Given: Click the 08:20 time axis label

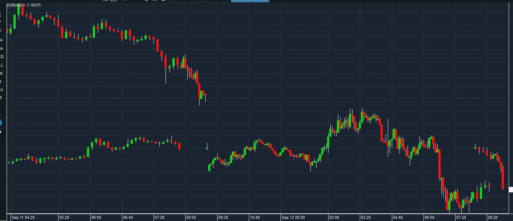Looking at the screenshot, I should pos(493,217).
